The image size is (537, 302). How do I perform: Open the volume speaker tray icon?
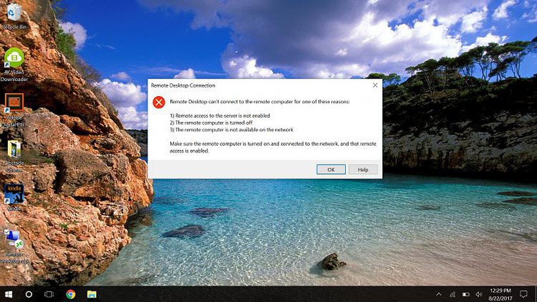[x=479, y=294]
